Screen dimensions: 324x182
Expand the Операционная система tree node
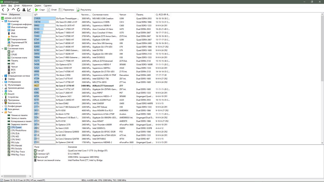3,76
